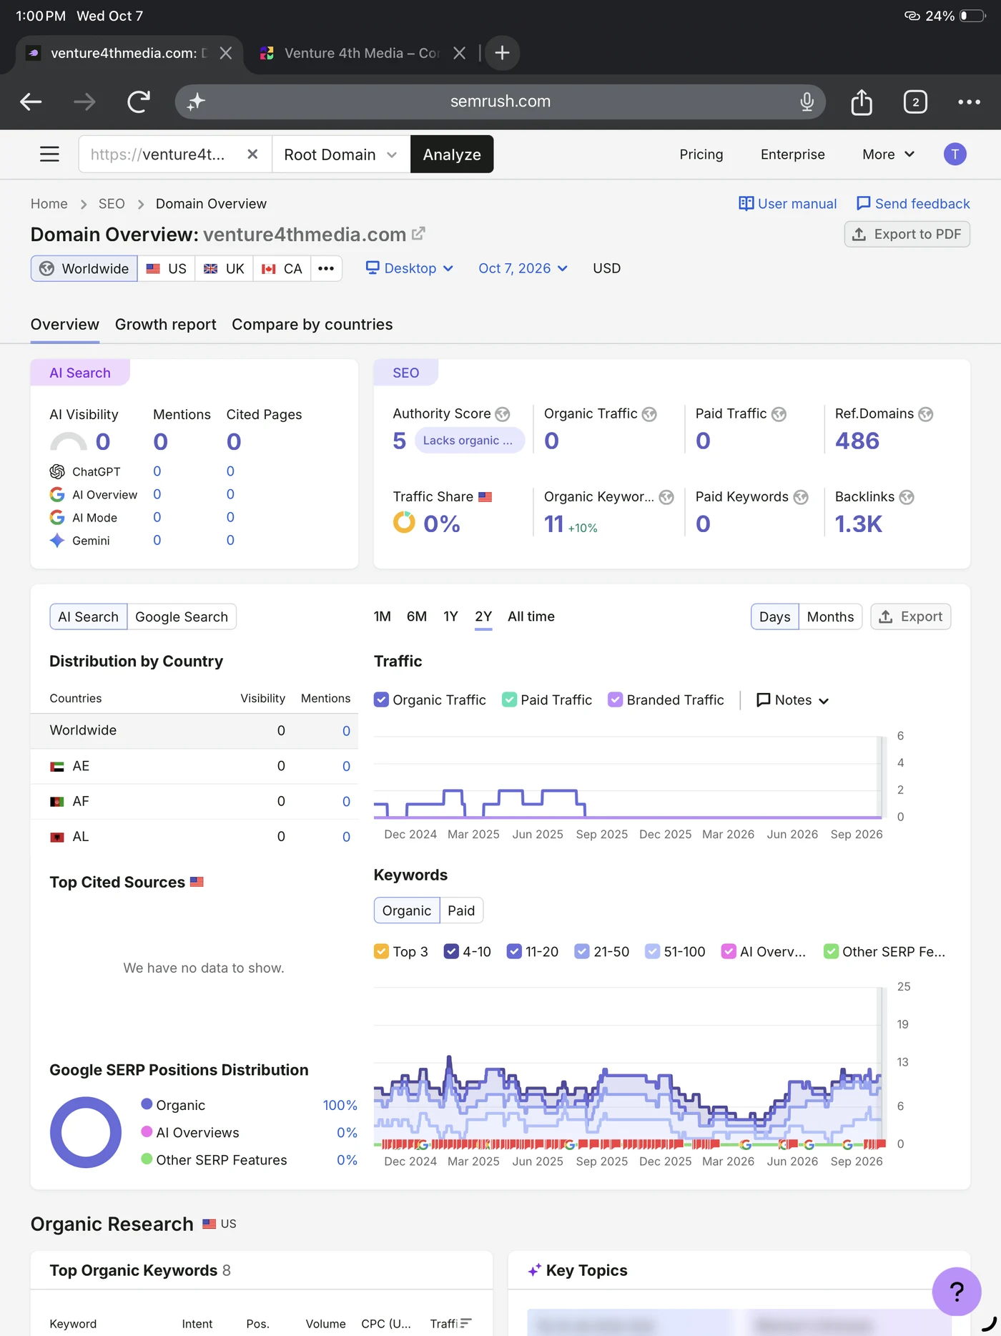Click Export to PDF button
The height and width of the screenshot is (1336, 1001).
point(907,235)
